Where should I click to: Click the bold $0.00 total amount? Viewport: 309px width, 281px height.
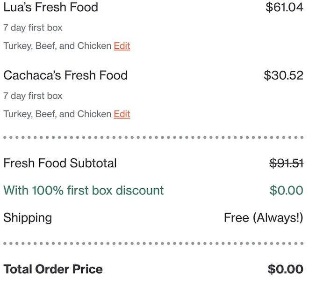[x=285, y=269]
